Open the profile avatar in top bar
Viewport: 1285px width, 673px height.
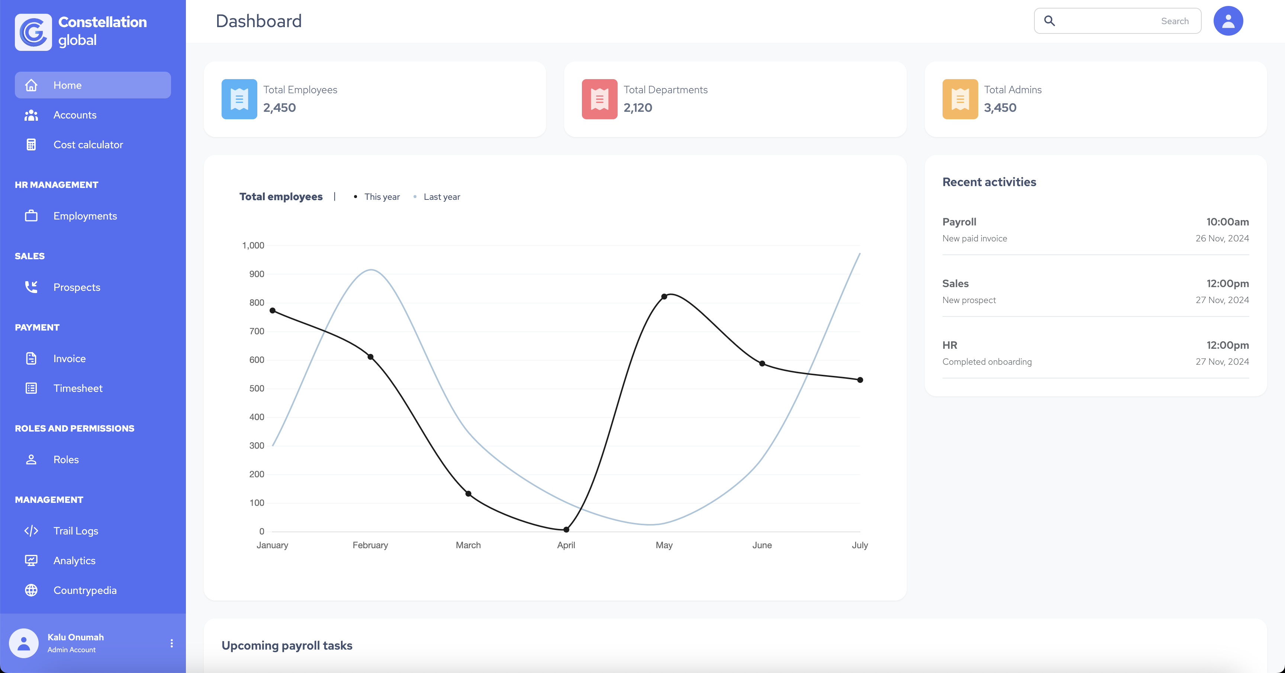click(1228, 21)
